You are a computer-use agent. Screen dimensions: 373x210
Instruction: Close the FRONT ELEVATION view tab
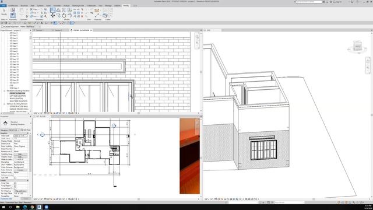91,30
